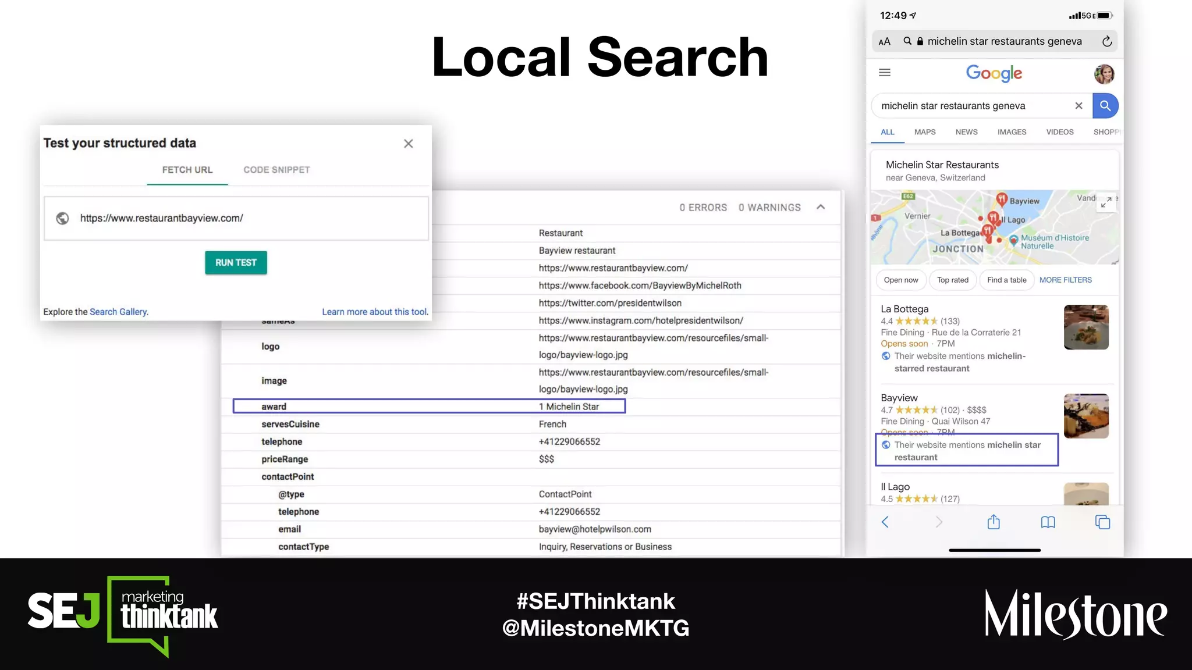Open the Google account profile picture
Screen dimensions: 1192x670
[x=1104, y=74]
